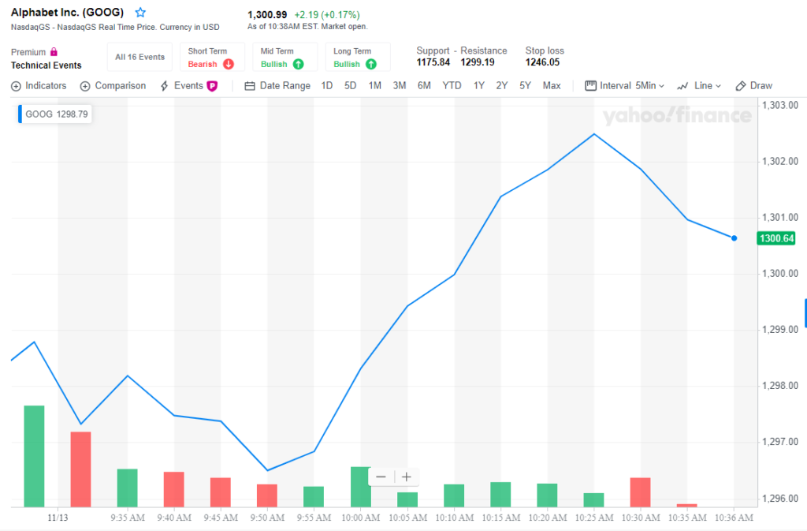
Task: Open the Mid Term Bullish card
Action: point(284,57)
